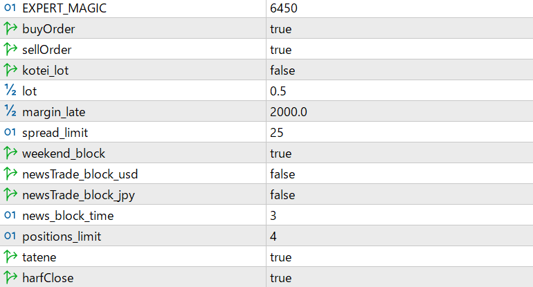The height and width of the screenshot is (287, 533).
Task: Open the buyOrder true value dropdown
Action: (280, 29)
